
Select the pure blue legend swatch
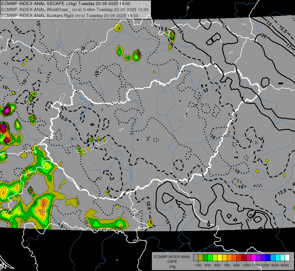(x=268, y=258)
